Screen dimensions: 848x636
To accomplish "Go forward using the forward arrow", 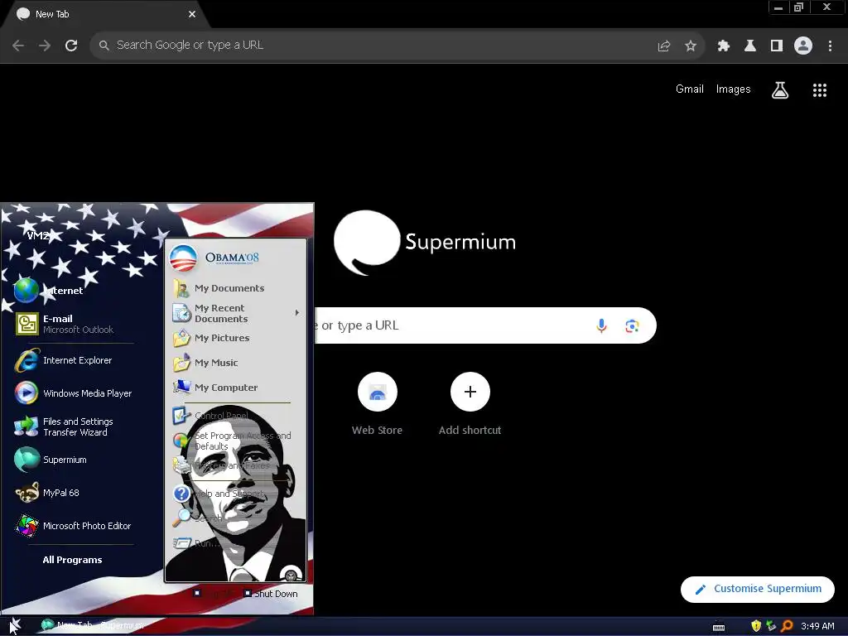I will tap(45, 46).
